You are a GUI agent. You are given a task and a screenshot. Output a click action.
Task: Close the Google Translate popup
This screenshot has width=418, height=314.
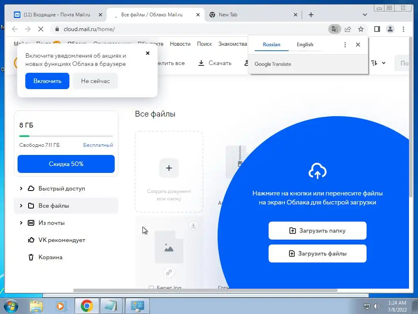[x=358, y=45]
